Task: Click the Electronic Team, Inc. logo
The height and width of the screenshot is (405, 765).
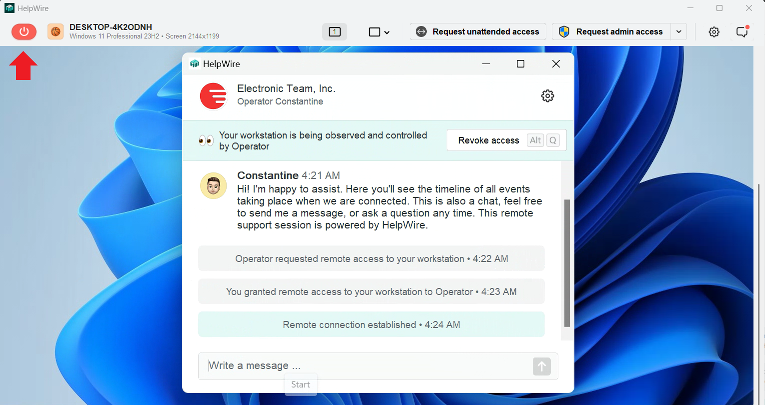Action: (213, 95)
